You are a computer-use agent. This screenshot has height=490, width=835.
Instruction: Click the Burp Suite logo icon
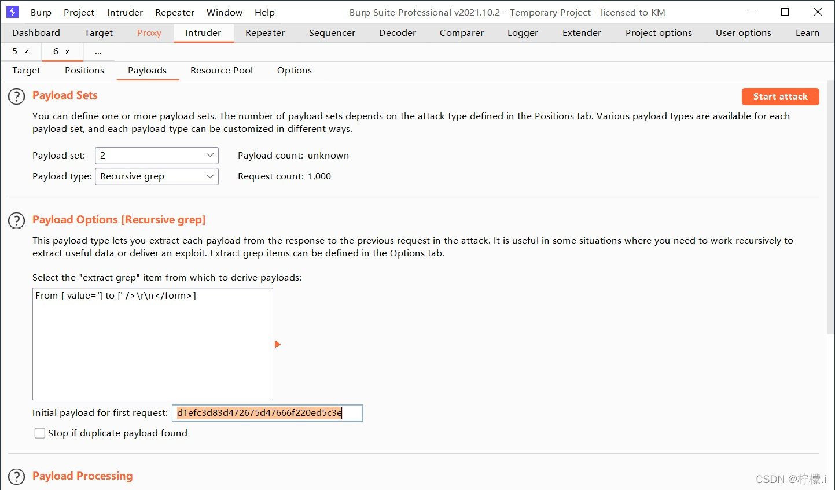tap(12, 12)
